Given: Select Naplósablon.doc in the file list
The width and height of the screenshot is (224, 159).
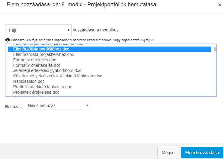Looking at the screenshot, I should coord(109,81).
